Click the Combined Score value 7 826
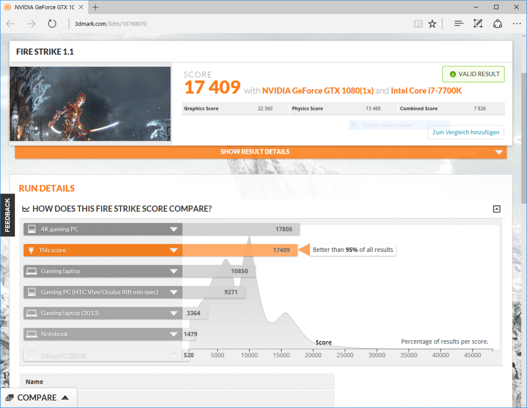Viewport: 527px width, 408px height. (x=480, y=109)
